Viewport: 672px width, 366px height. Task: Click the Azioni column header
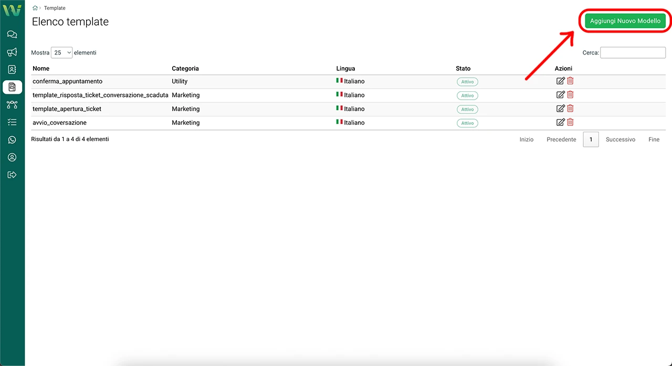pyautogui.click(x=563, y=68)
